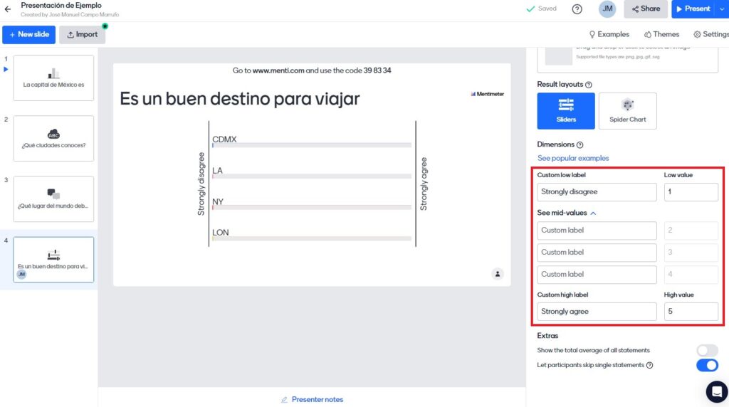Toggle show total average of all statements
The height and width of the screenshot is (407, 729).
click(706, 350)
